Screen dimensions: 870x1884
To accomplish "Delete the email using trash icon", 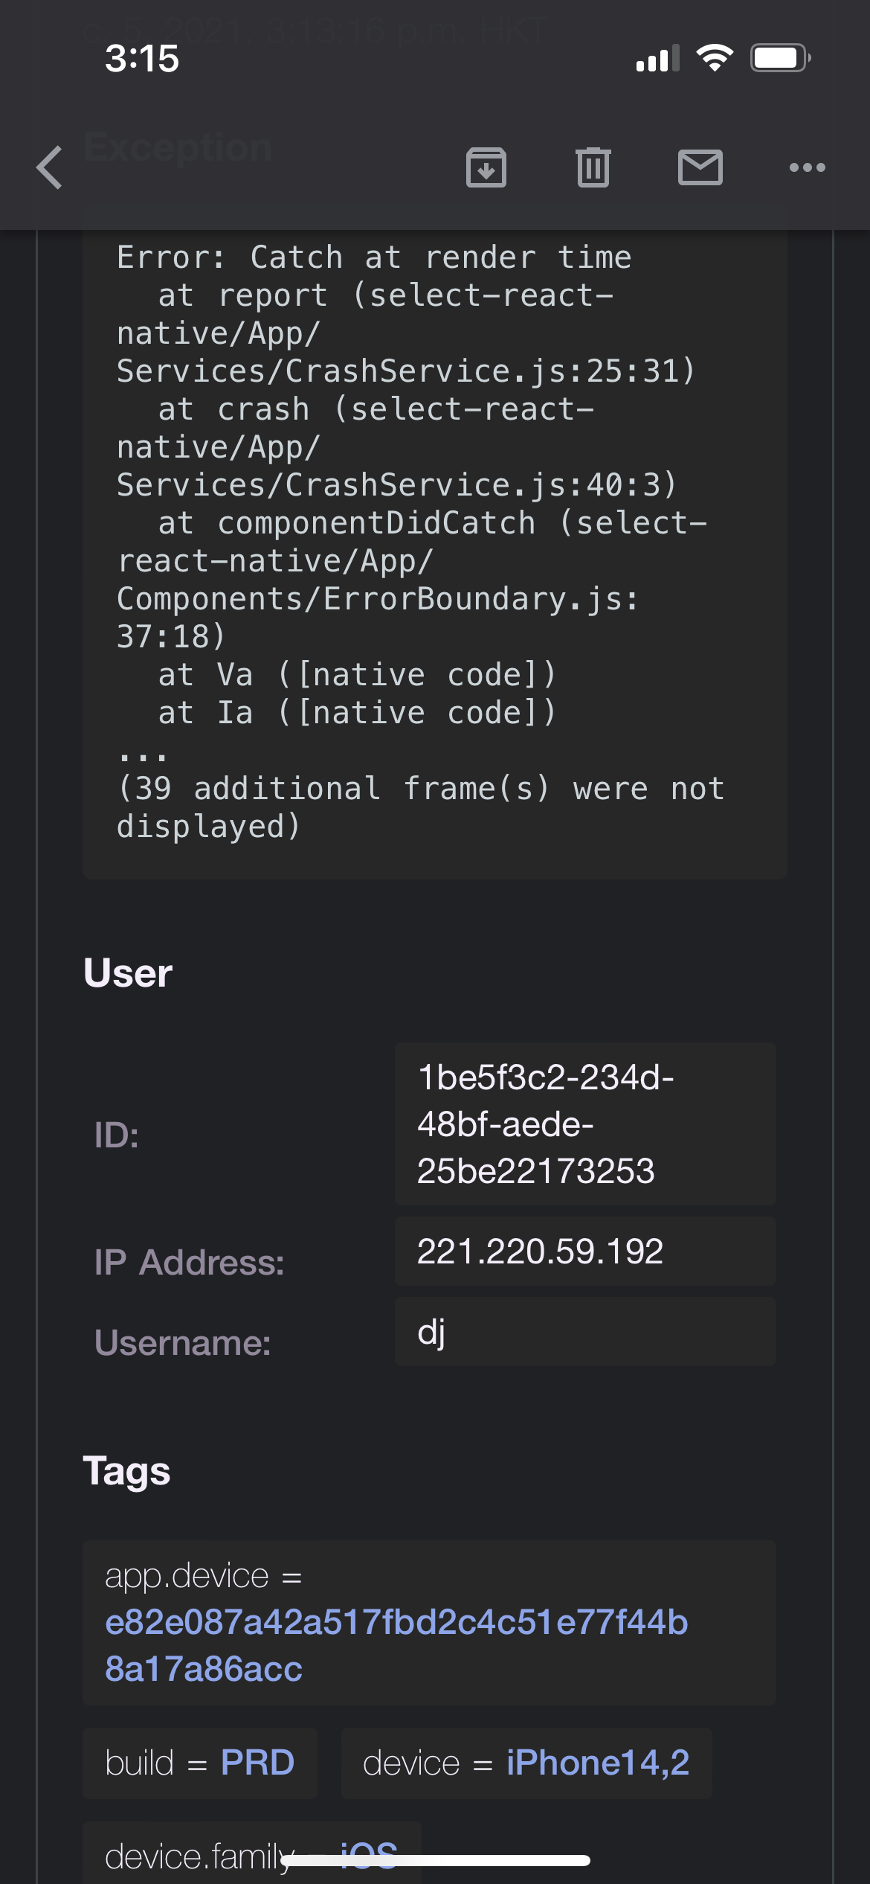I will (593, 167).
